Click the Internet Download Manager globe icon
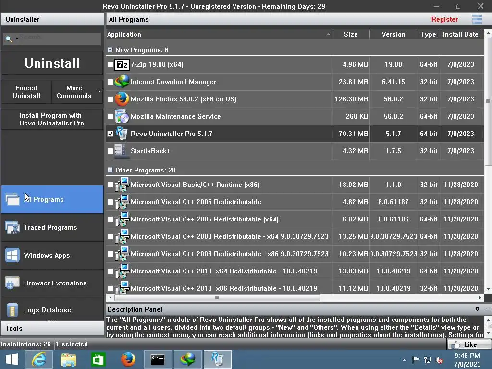The width and height of the screenshot is (492, 369). click(x=122, y=82)
